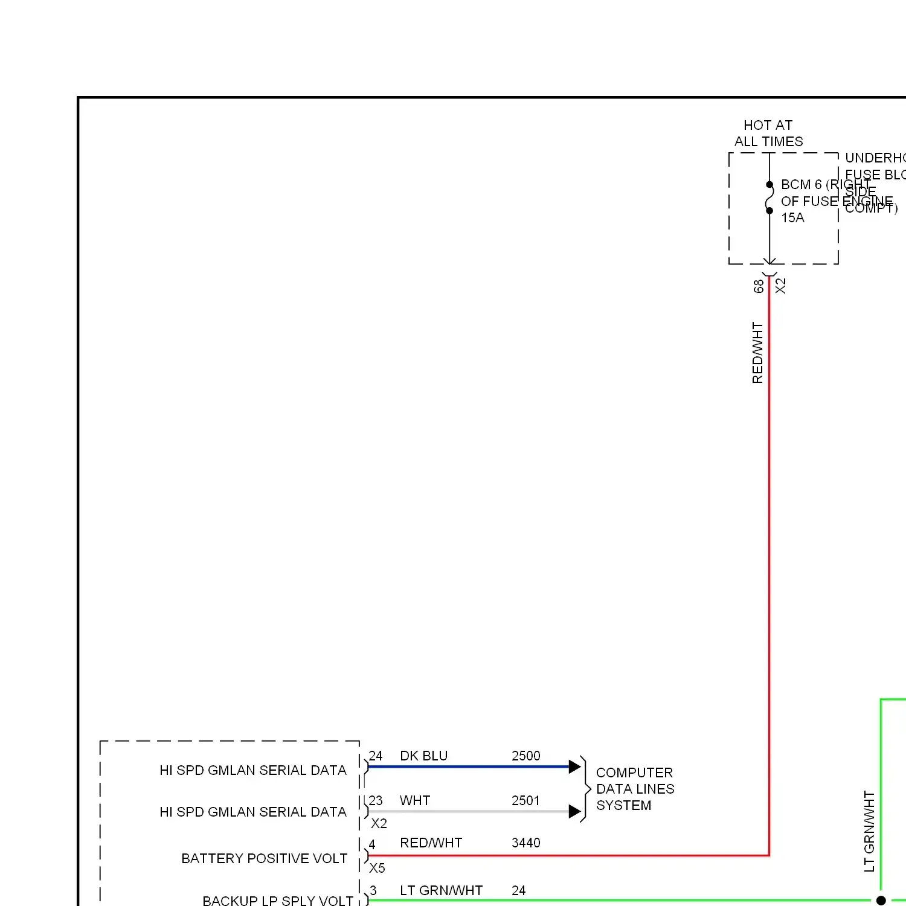Click the BATTERY POSITIVE VOLT label
The height and width of the screenshot is (906, 906).
point(265,859)
